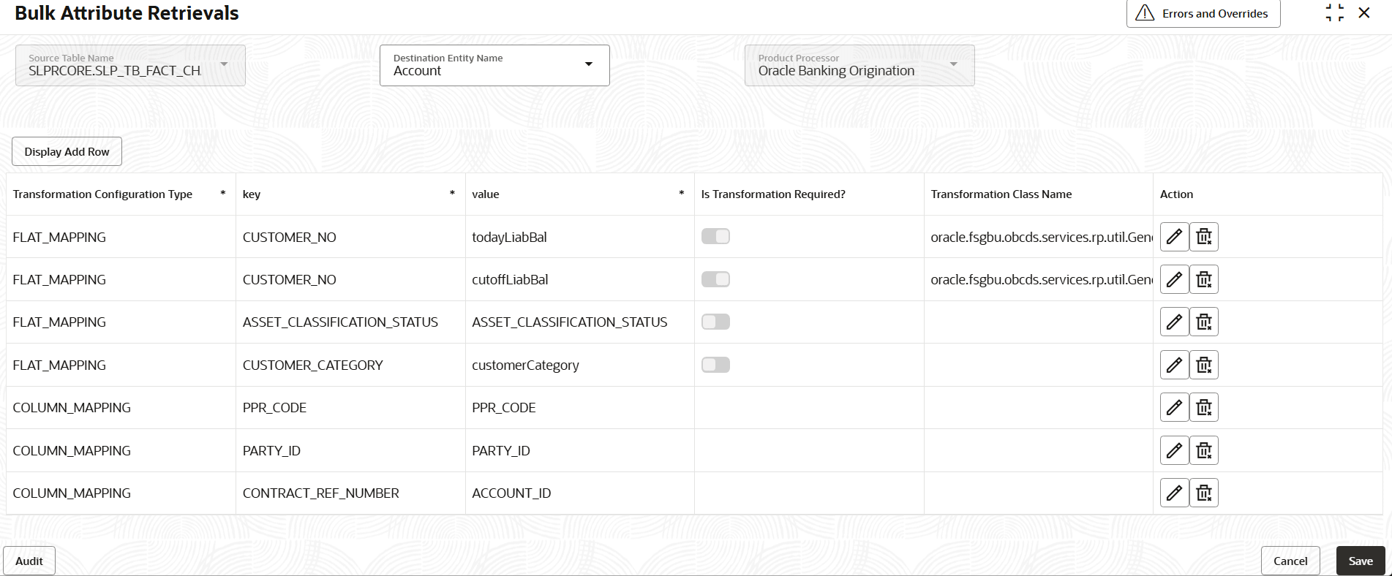Viewport: 1392px width, 576px height.
Task: Save the bulk attribute retrievals
Action: point(1360,561)
